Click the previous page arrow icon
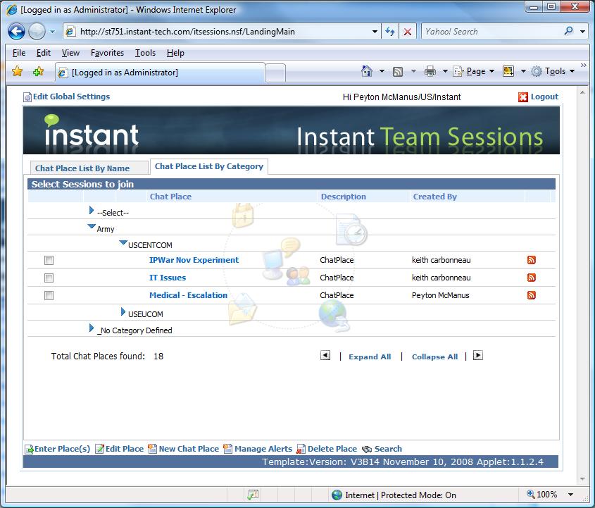The width and height of the screenshot is (595, 508). [325, 355]
